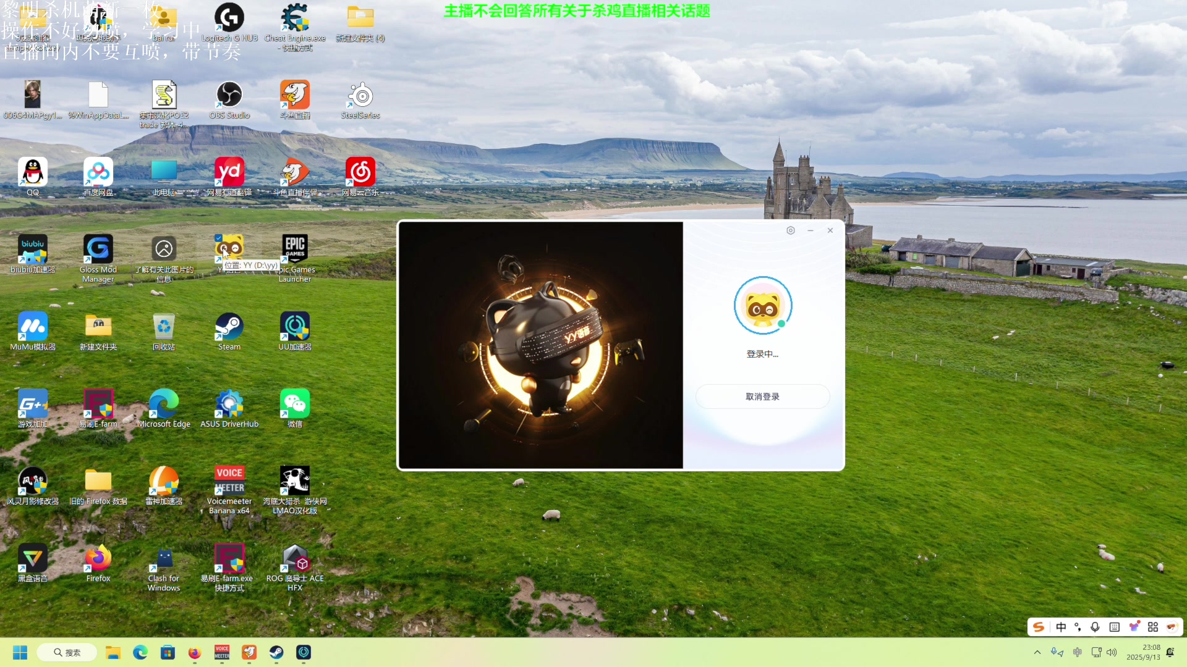This screenshot has width=1187, height=667.
Task: Launch Steam desktop icon
Action: point(229,331)
